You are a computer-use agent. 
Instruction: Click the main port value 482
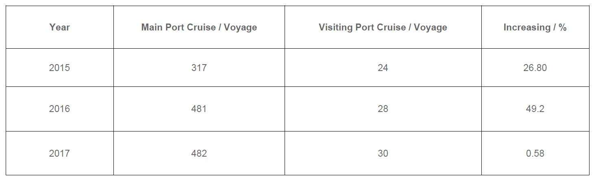coord(199,153)
